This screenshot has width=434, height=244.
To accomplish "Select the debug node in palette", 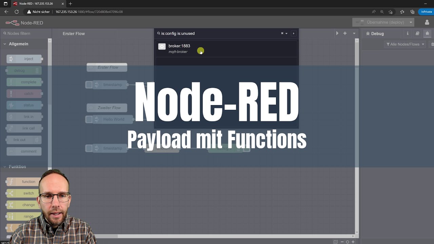I will point(24,70).
